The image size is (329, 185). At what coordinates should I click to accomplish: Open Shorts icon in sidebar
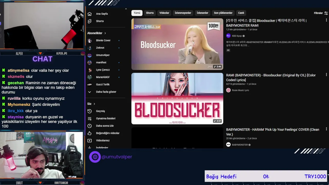(89, 21)
